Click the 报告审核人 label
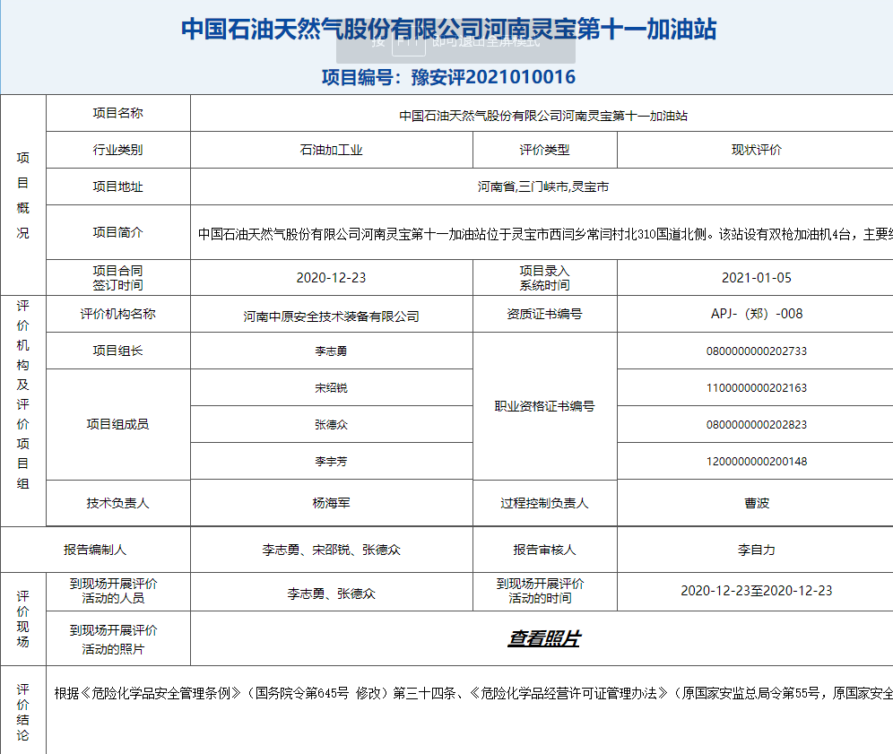 click(544, 550)
